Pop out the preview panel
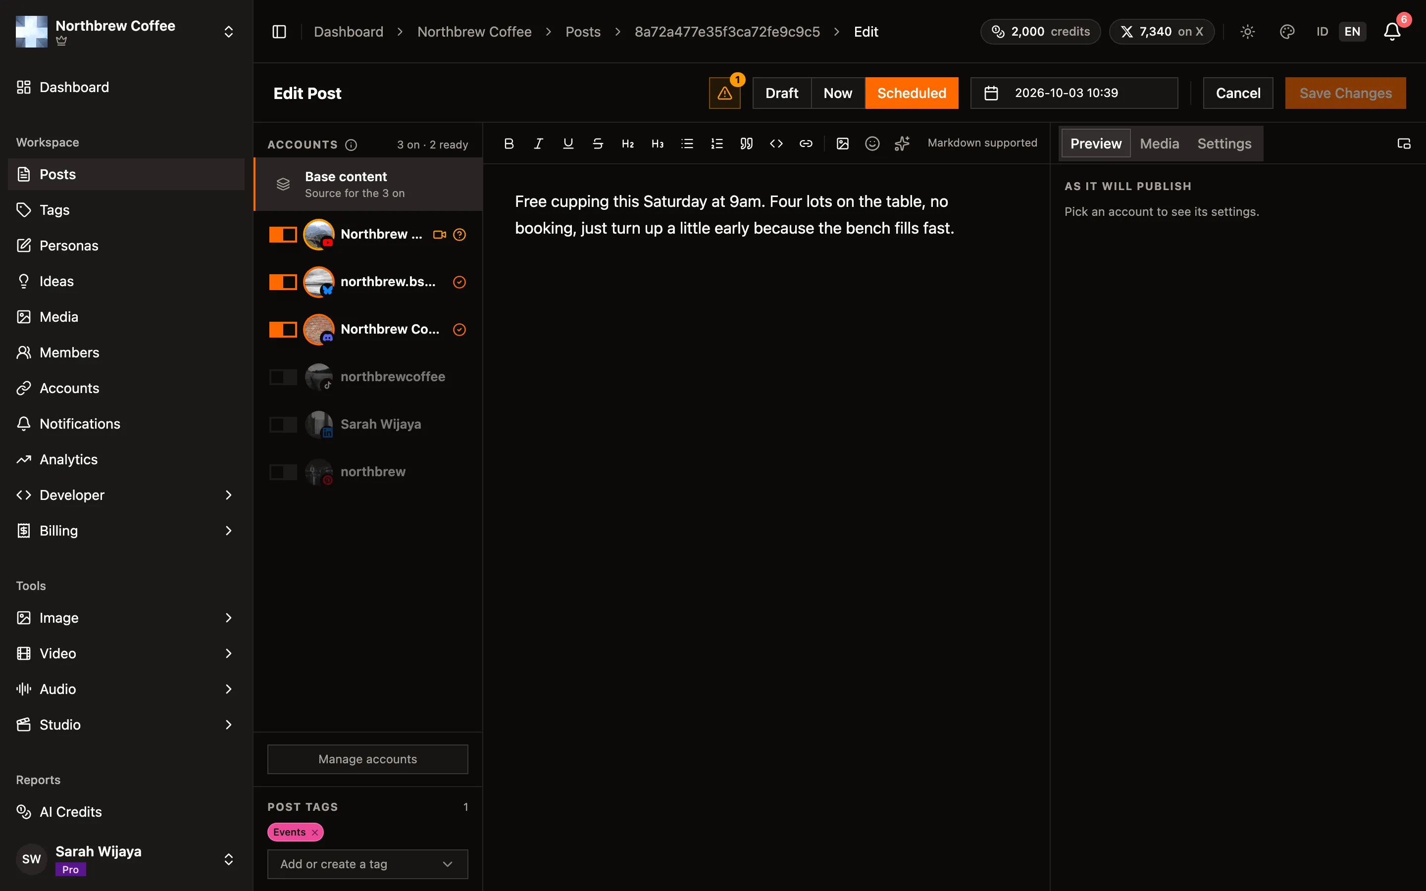The image size is (1426, 891). (1404, 144)
